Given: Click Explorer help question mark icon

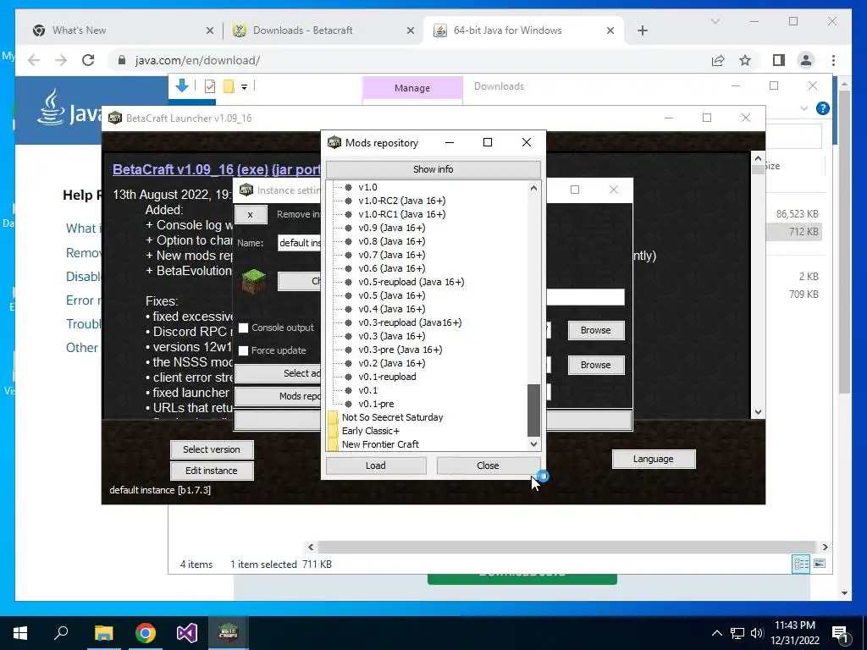Looking at the screenshot, I should 823,108.
